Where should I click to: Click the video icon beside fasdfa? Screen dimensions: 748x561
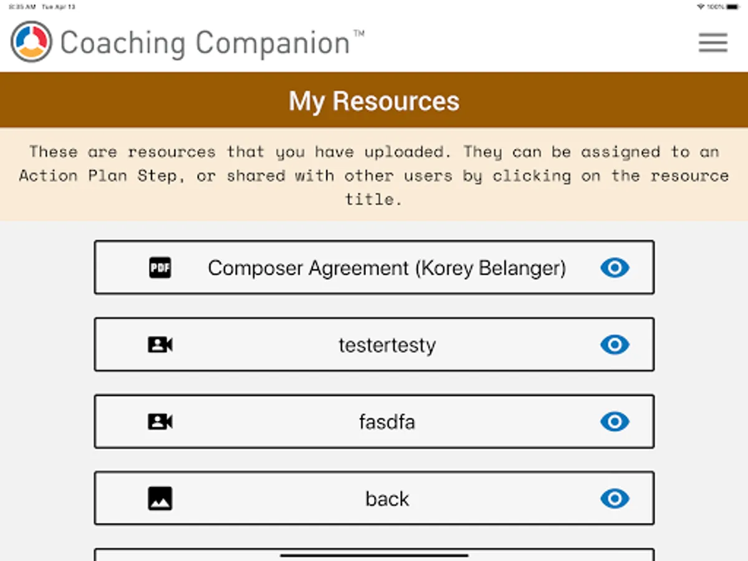click(x=160, y=422)
